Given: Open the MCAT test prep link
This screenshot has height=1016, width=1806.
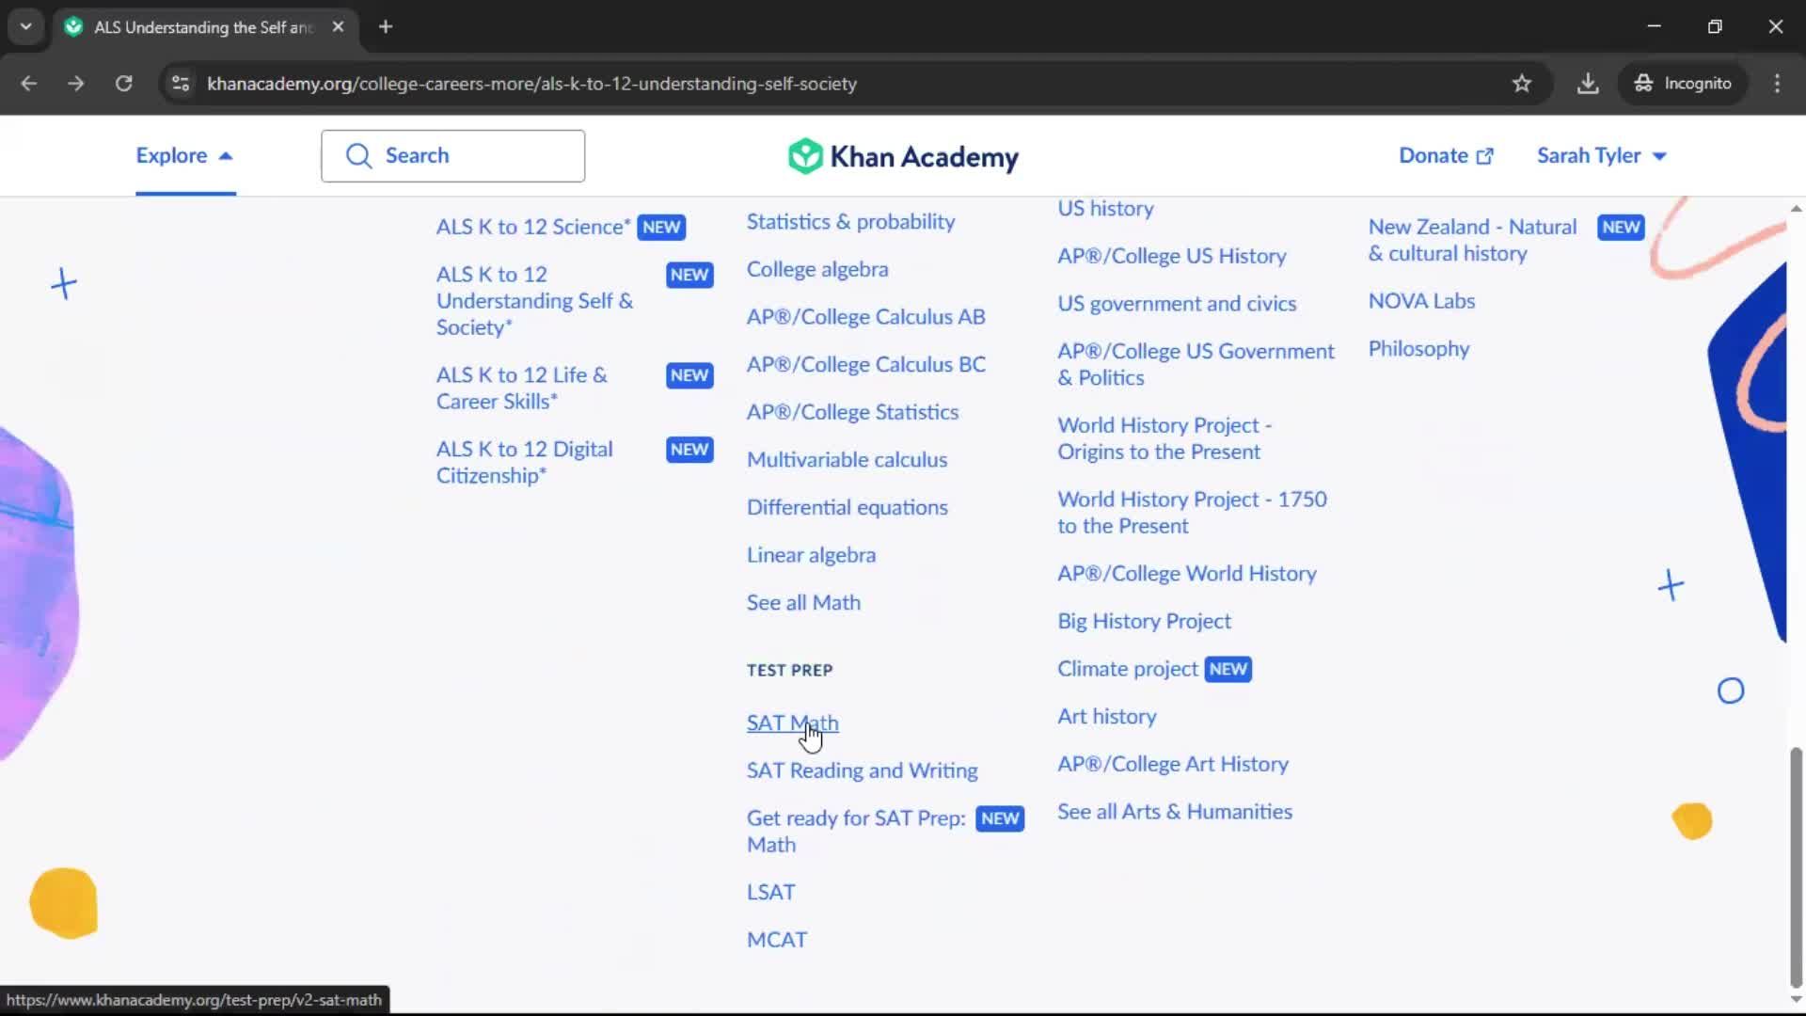Looking at the screenshot, I should click(x=777, y=940).
